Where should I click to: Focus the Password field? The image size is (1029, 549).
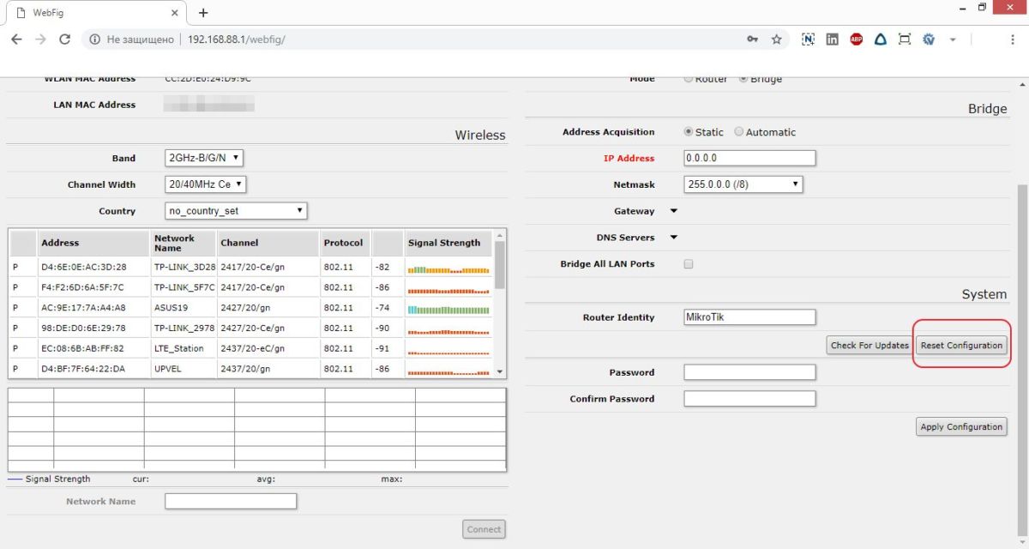point(749,372)
